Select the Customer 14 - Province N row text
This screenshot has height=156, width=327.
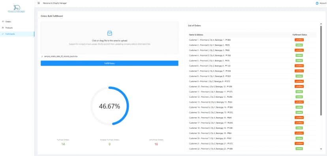point(211,107)
